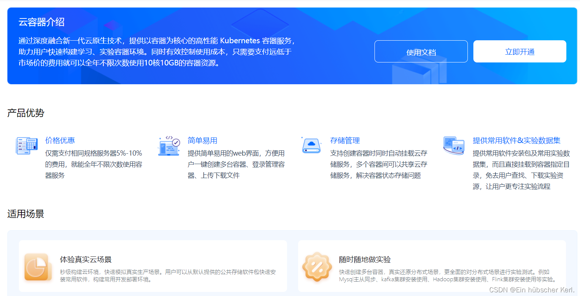The height and width of the screenshot is (296, 580).
Task: Click the software packages and datasets description
Action: click(521, 170)
